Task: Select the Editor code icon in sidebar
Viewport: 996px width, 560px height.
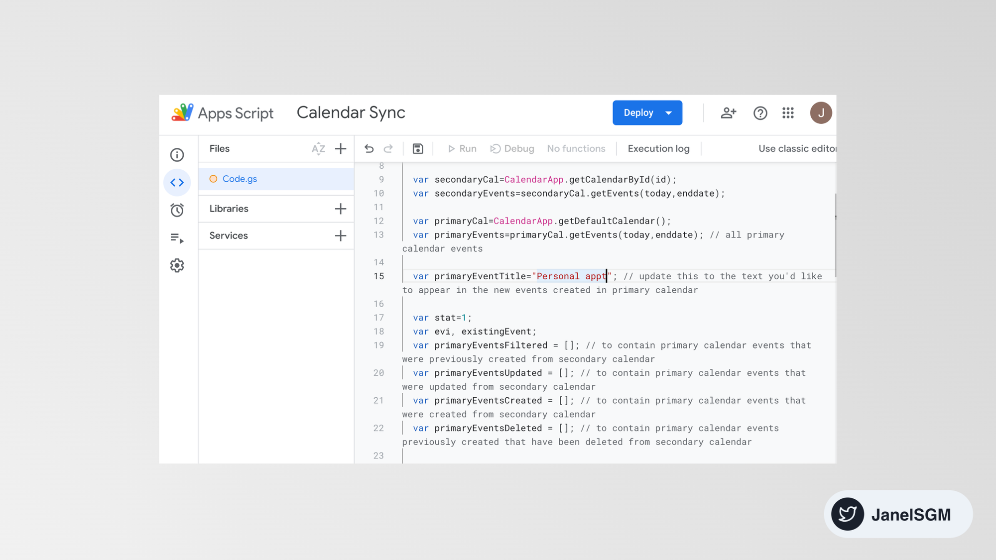Action: (177, 183)
